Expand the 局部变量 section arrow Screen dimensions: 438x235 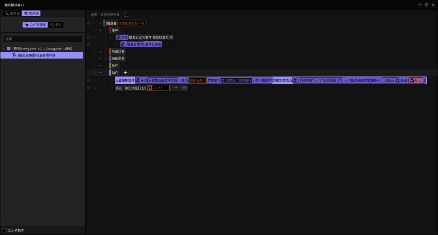(x=101, y=59)
